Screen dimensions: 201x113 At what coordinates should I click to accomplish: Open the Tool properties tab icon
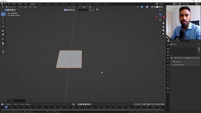tap(168, 45)
